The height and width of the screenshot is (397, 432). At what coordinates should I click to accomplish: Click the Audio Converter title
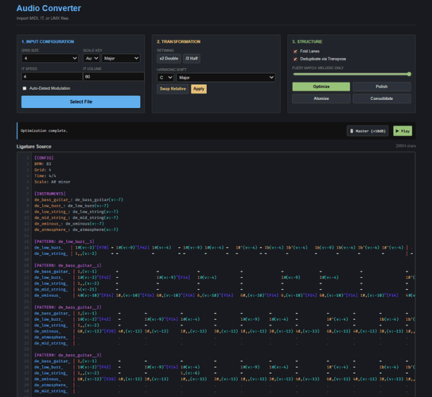pos(49,8)
